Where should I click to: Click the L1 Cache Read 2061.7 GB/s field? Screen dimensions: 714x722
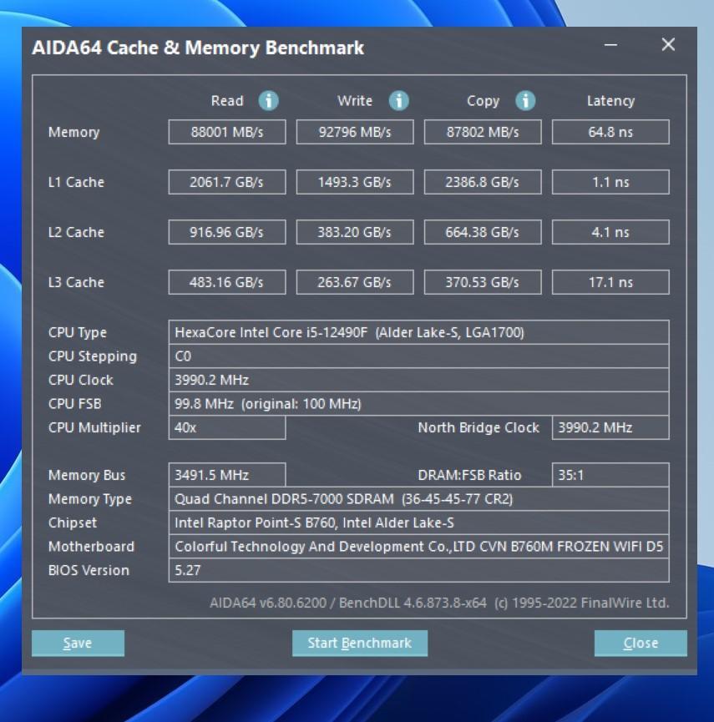227,182
